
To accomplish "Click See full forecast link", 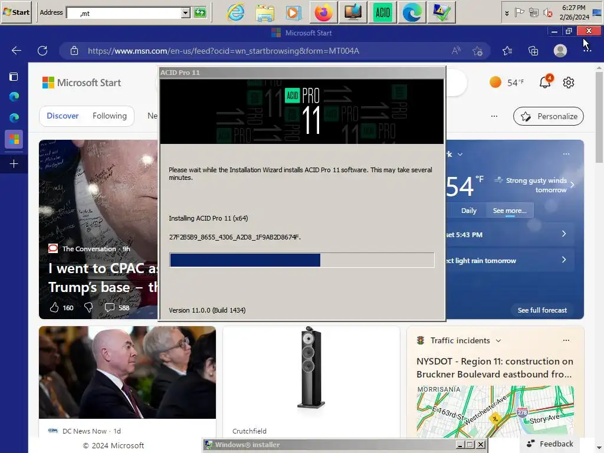I will point(542,310).
